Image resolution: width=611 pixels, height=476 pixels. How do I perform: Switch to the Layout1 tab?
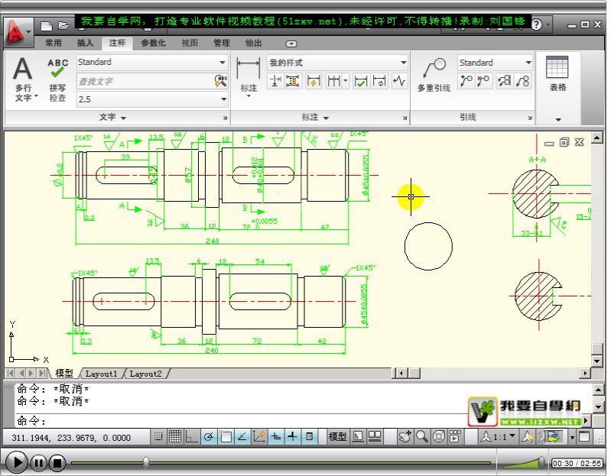click(101, 374)
